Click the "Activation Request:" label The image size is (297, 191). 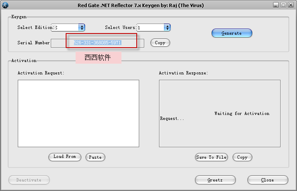click(41, 73)
